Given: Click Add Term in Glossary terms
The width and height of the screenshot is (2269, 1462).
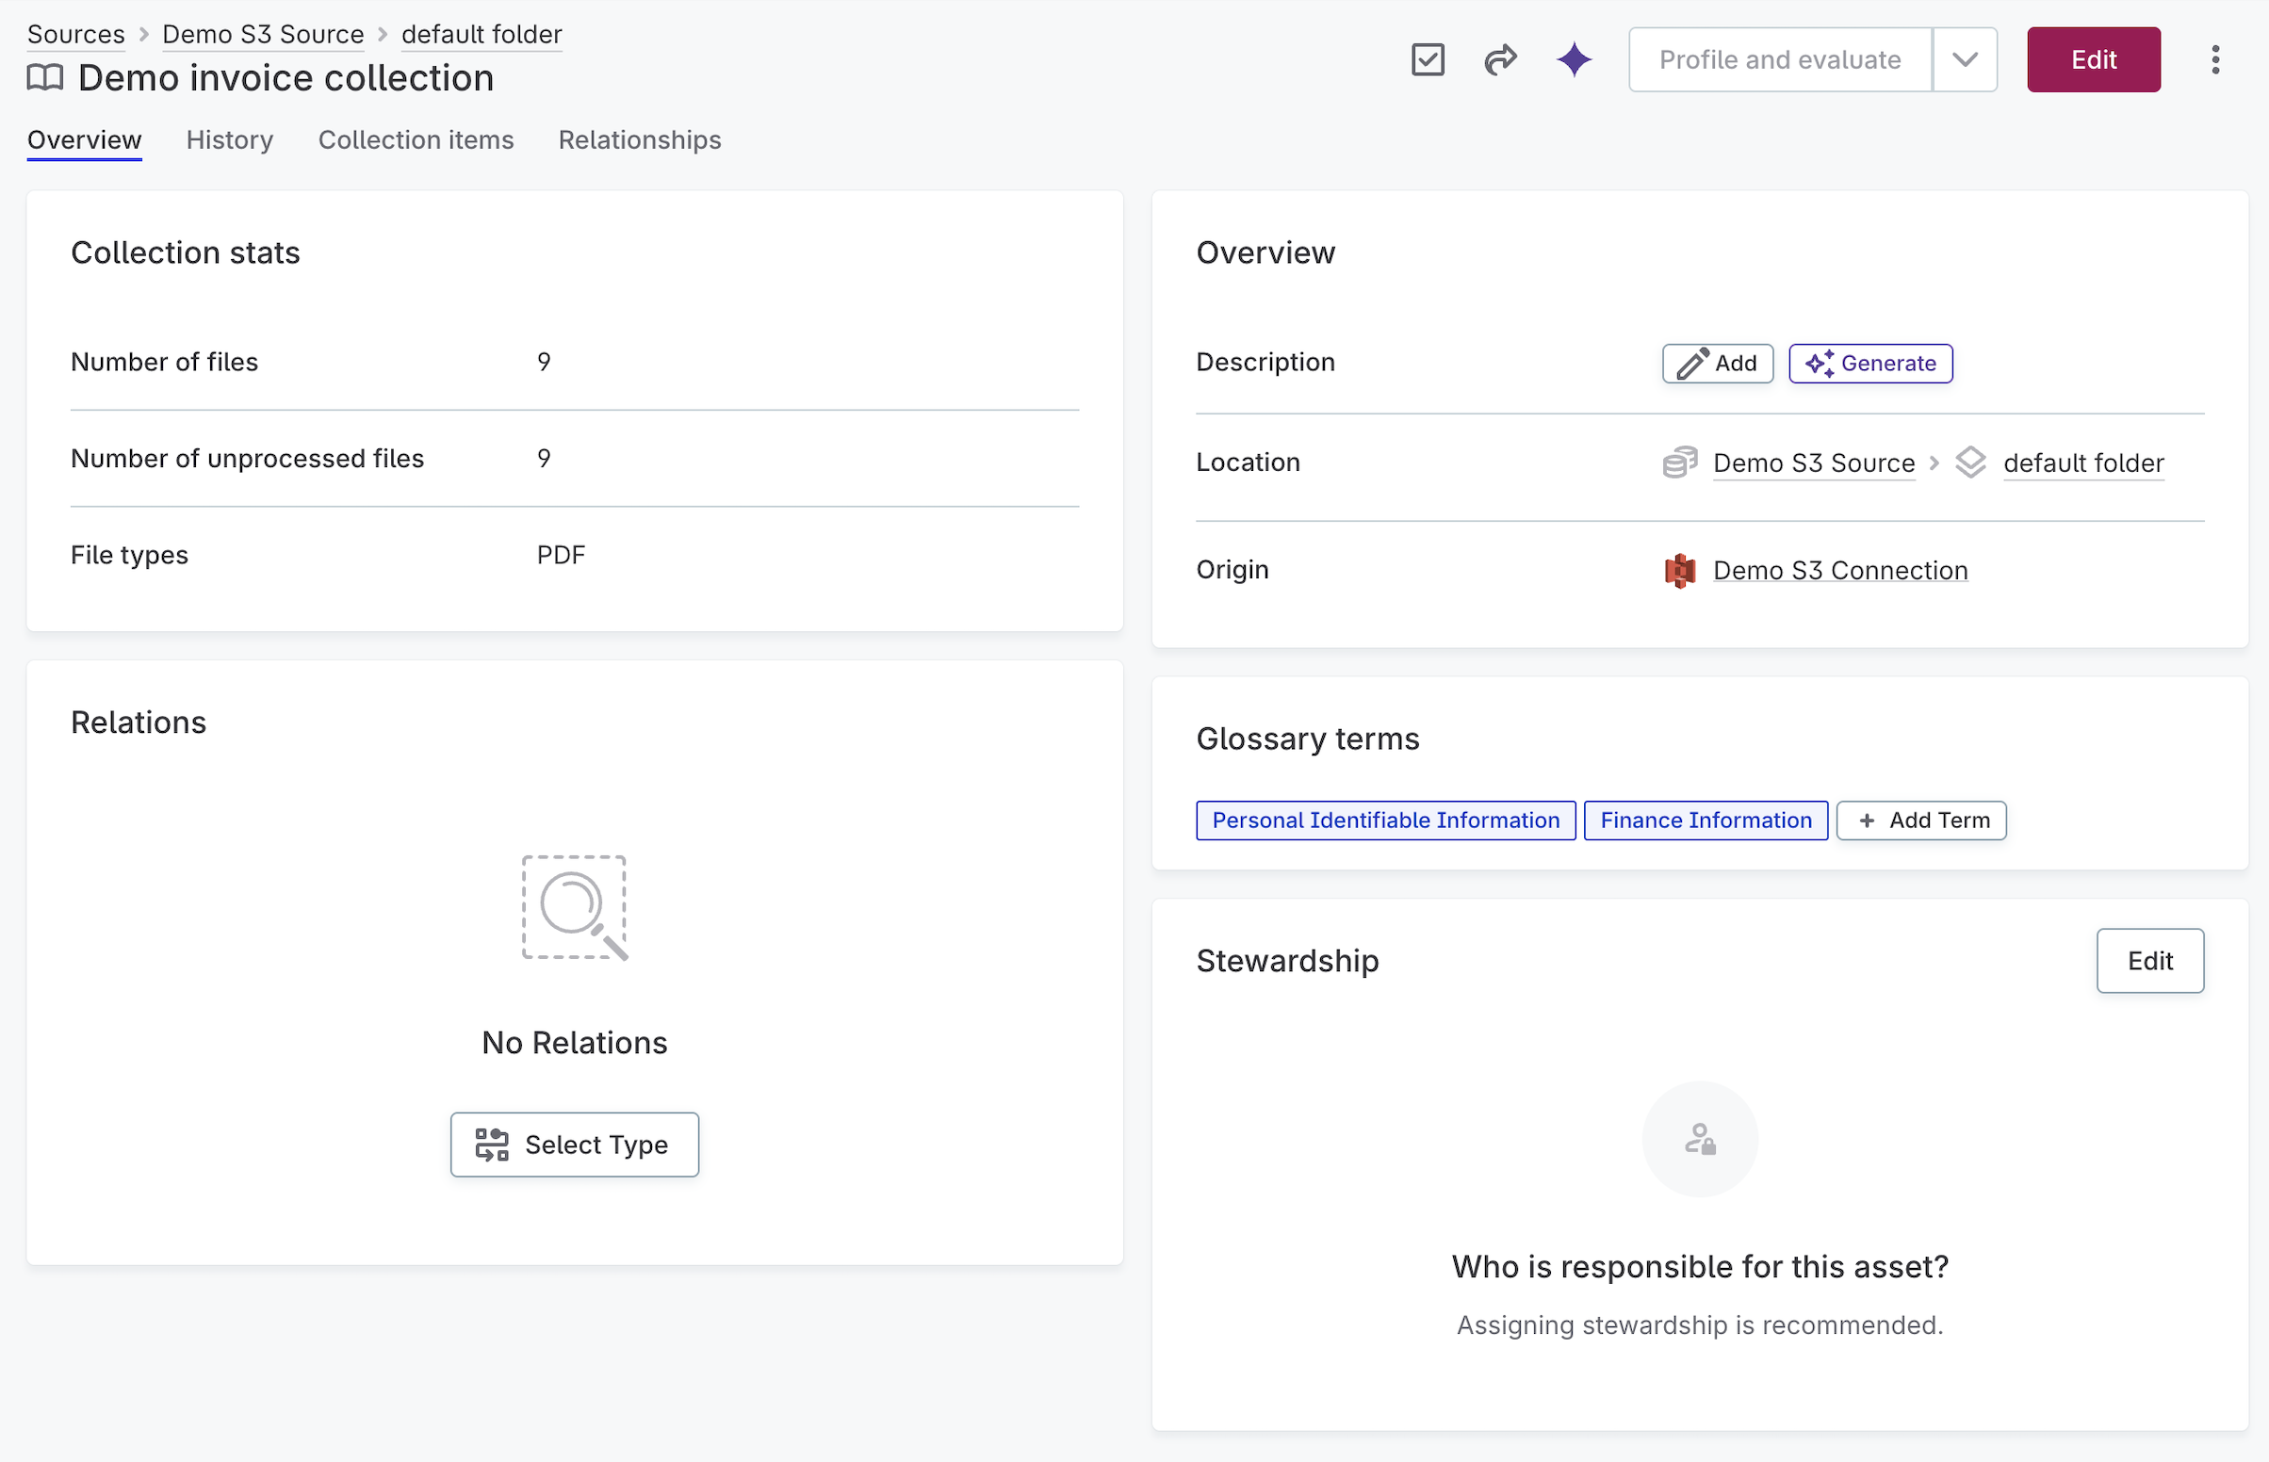Looking at the screenshot, I should point(1920,820).
